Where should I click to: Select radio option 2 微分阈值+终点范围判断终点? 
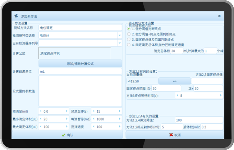pyautogui.click(x=129, y=34)
